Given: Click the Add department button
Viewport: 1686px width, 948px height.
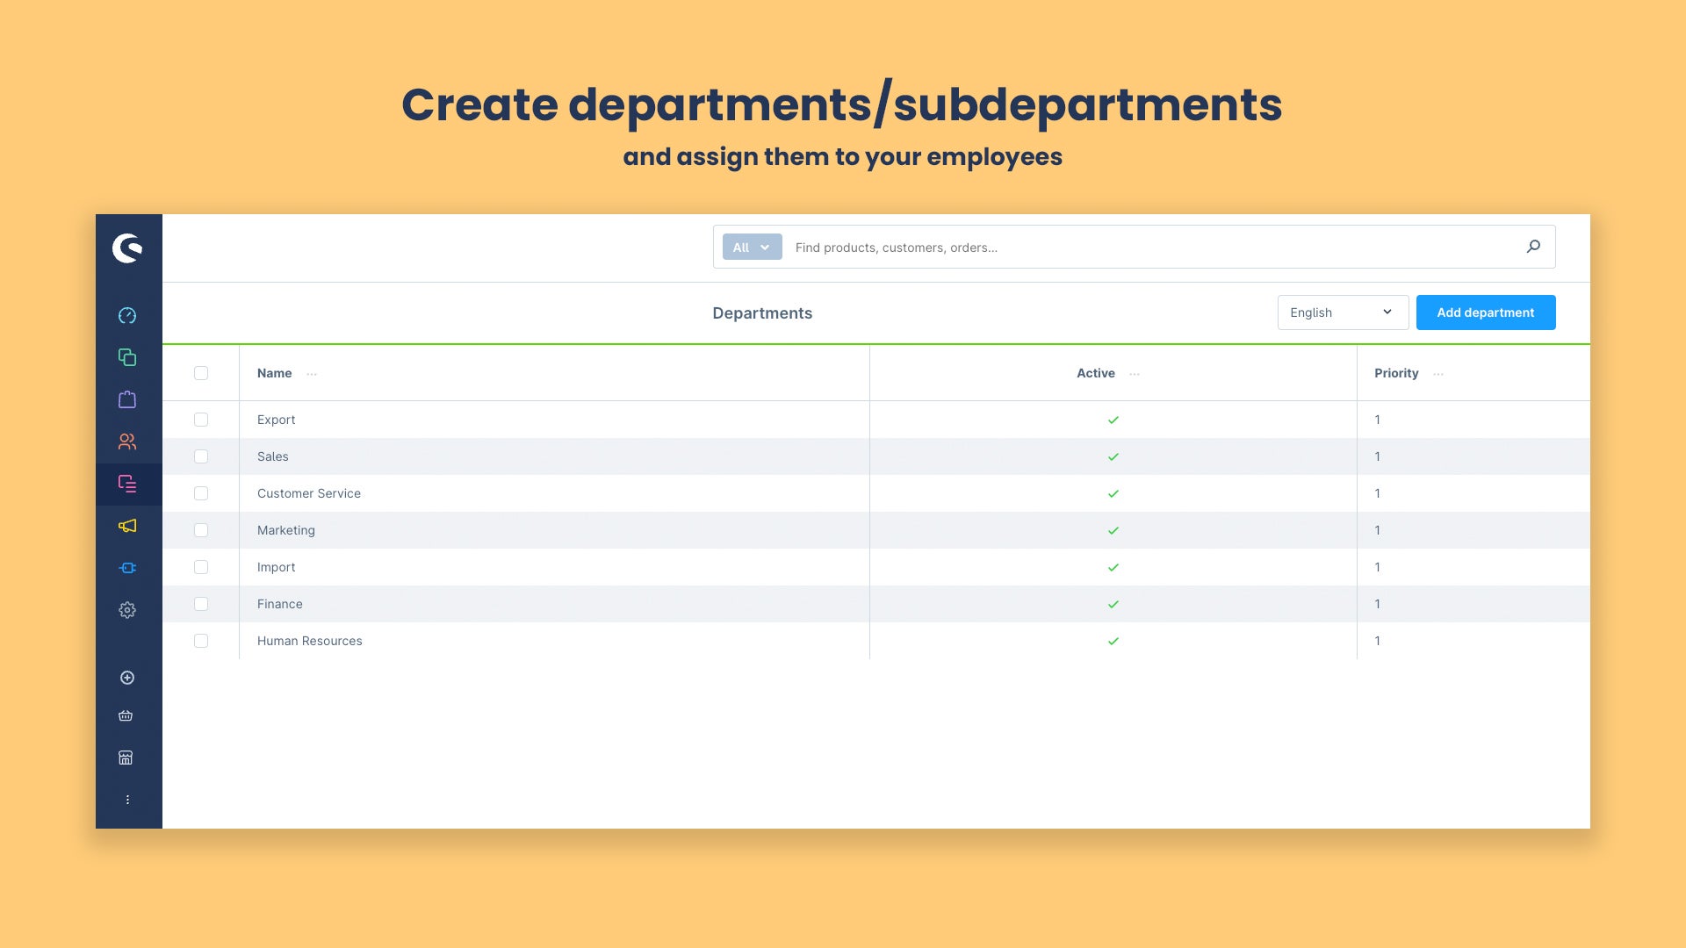Looking at the screenshot, I should [1485, 312].
